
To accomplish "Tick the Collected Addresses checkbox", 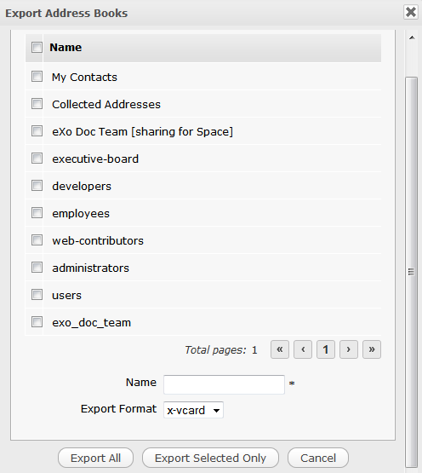I will [x=37, y=103].
